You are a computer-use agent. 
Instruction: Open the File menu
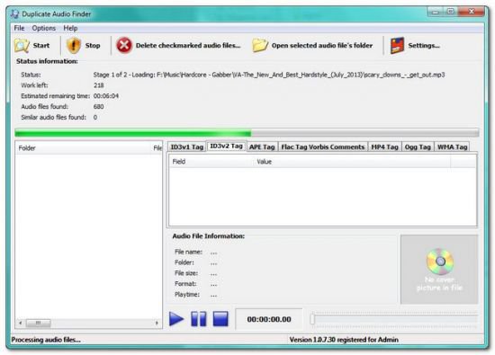(19, 28)
